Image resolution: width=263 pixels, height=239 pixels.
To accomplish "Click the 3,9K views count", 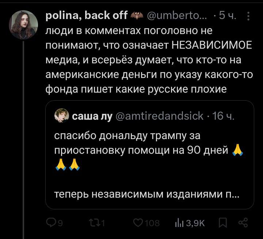I will pos(195,223).
